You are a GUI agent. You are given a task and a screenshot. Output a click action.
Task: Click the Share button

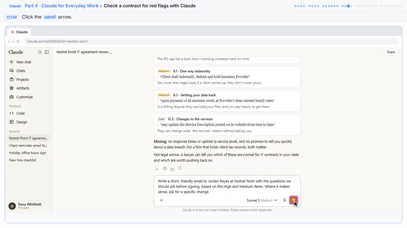(391, 52)
